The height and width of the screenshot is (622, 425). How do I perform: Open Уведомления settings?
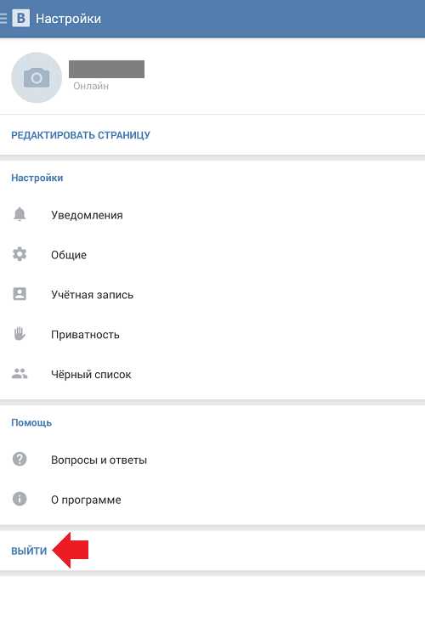pyautogui.click(x=212, y=215)
